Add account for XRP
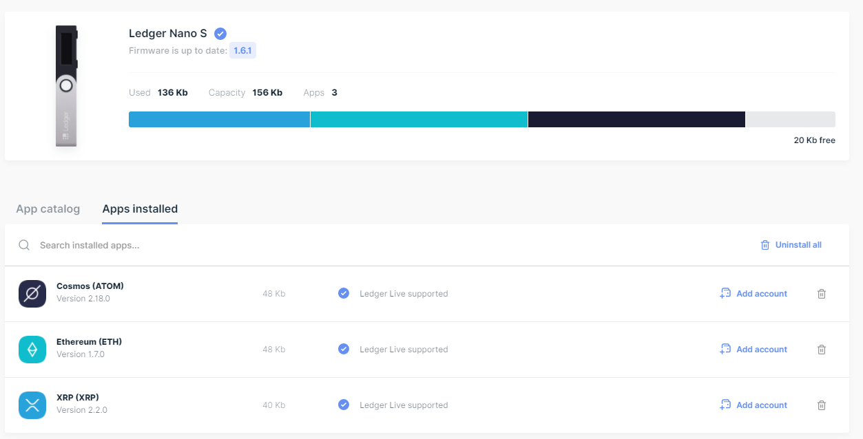 pos(753,405)
